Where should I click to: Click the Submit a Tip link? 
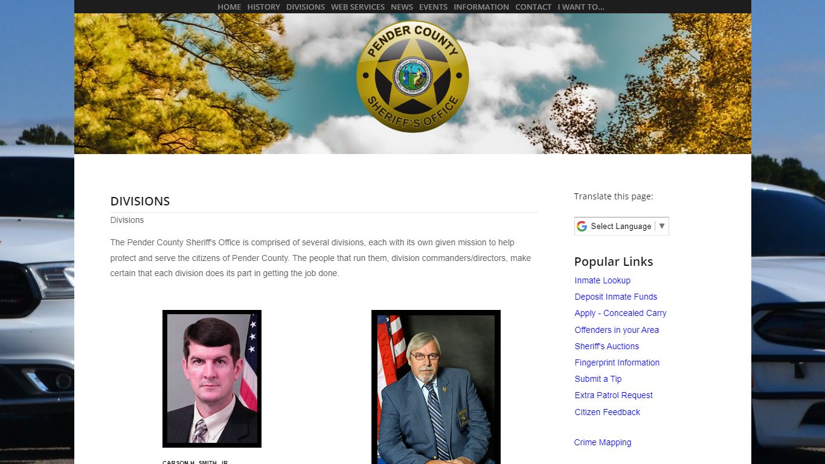598,379
